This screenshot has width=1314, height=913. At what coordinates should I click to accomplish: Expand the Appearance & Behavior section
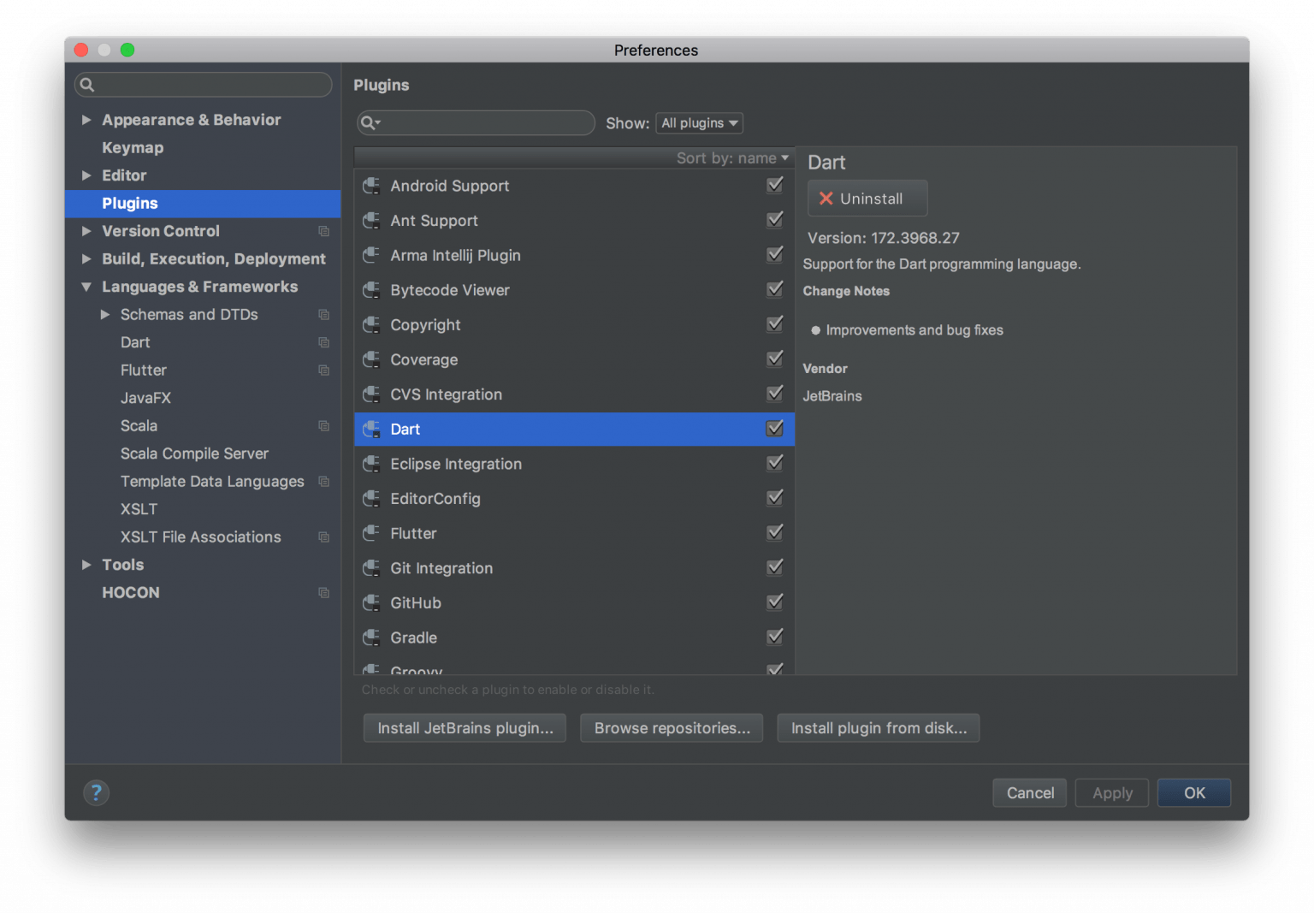(86, 120)
